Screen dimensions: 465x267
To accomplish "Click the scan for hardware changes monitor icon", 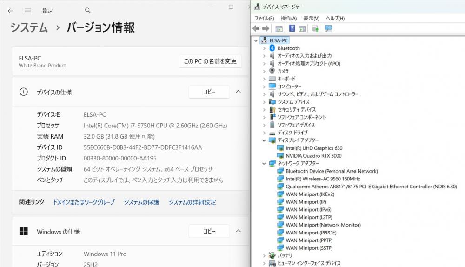I will tap(329, 29).
